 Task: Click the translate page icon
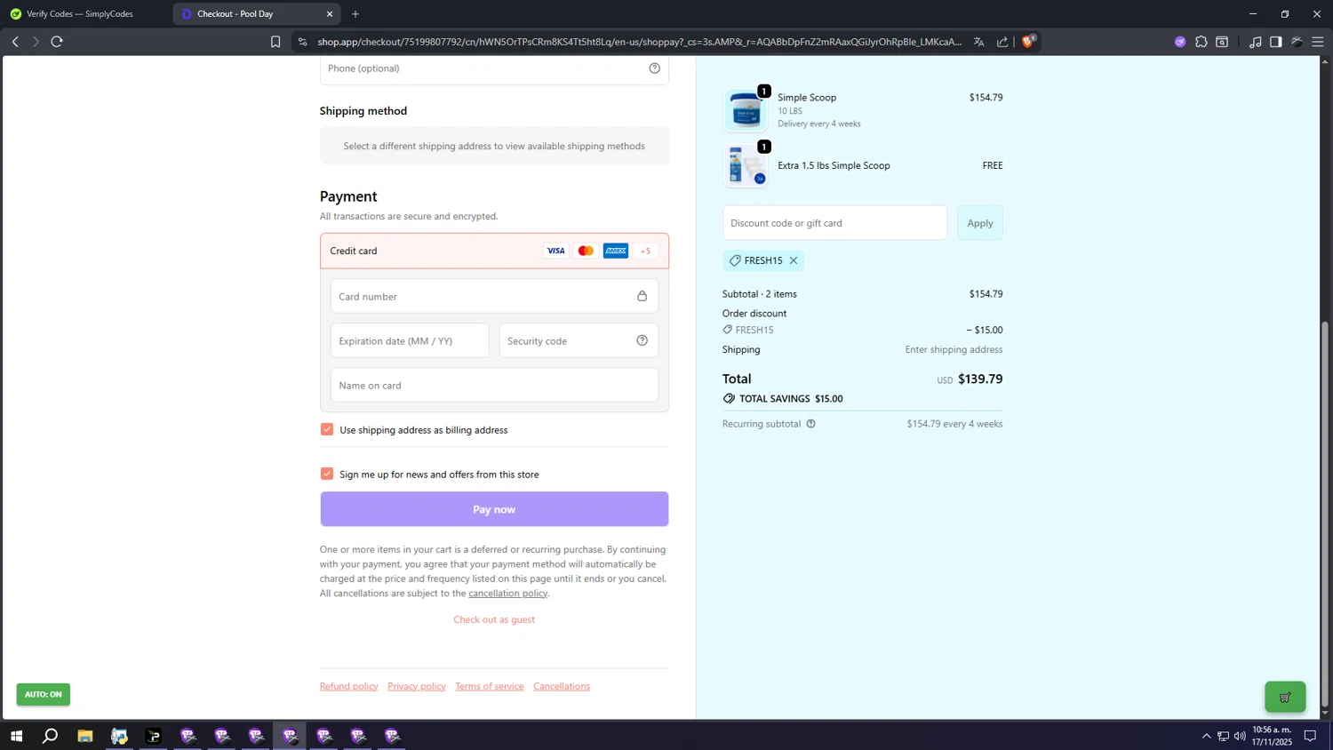tap(978, 42)
